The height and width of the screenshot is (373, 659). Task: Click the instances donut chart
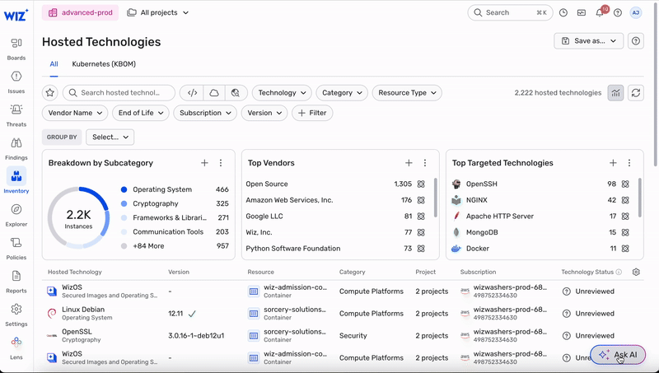click(77, 217)
